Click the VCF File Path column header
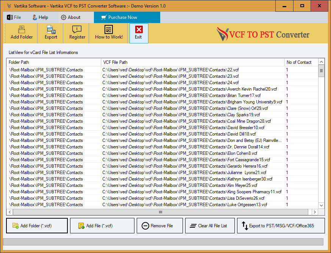The width and height of the screenshot is (331, 253). pos(193,62)
